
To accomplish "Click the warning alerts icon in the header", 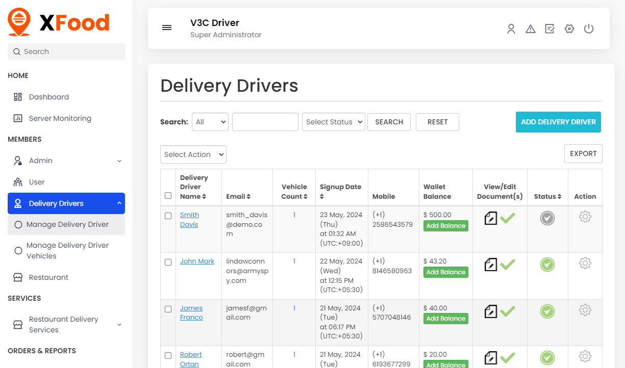I will pyautogui.click(x=531, y=29).
